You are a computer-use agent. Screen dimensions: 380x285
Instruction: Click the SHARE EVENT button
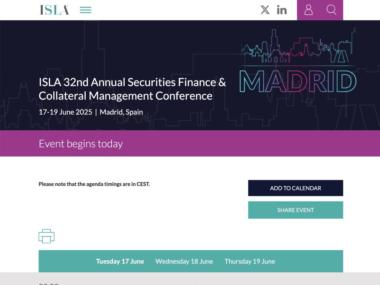point(295,210)
